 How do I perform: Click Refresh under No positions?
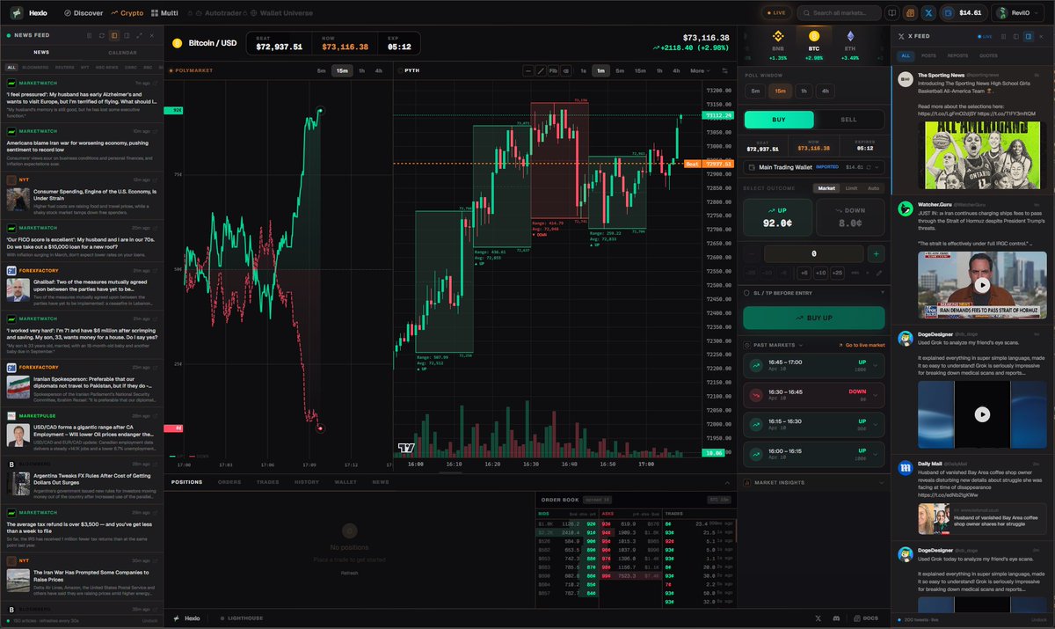pos(349,573)
